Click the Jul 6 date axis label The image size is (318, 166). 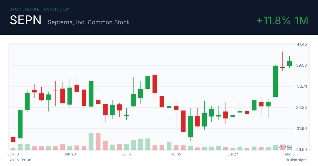pyautogui.click(x=126, y=154)
